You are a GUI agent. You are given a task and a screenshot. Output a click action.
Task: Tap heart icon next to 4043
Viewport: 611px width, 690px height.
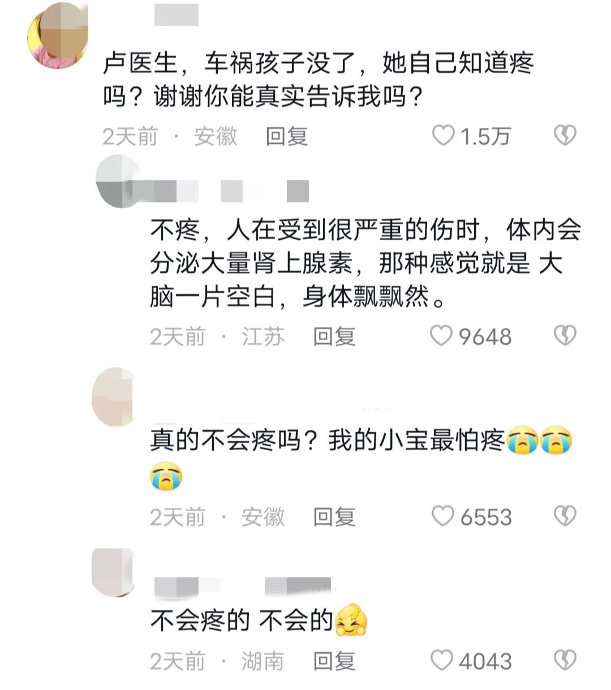coord(442,660)
